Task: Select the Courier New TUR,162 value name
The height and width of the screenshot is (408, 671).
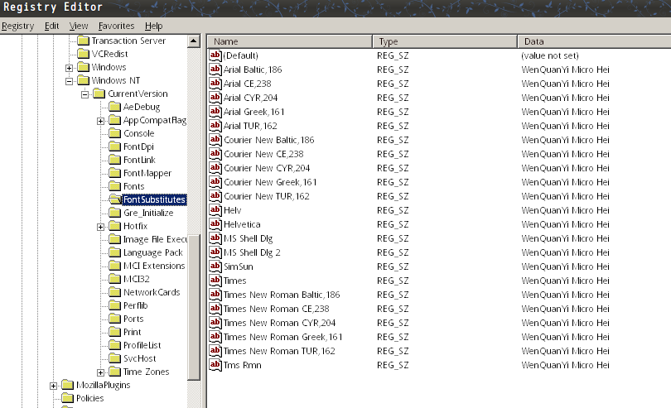Action: tap(267, 196)
